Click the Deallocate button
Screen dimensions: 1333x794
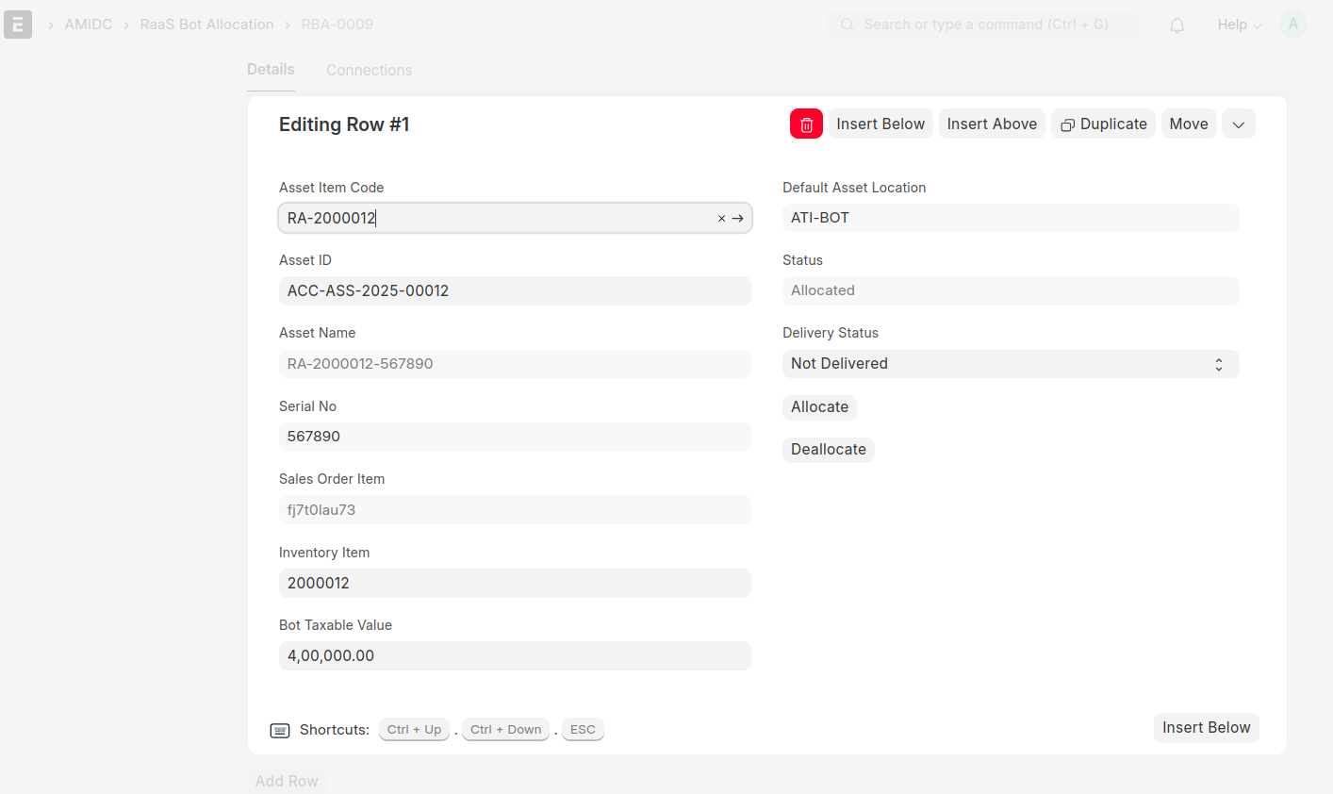[x=828, y=450]
